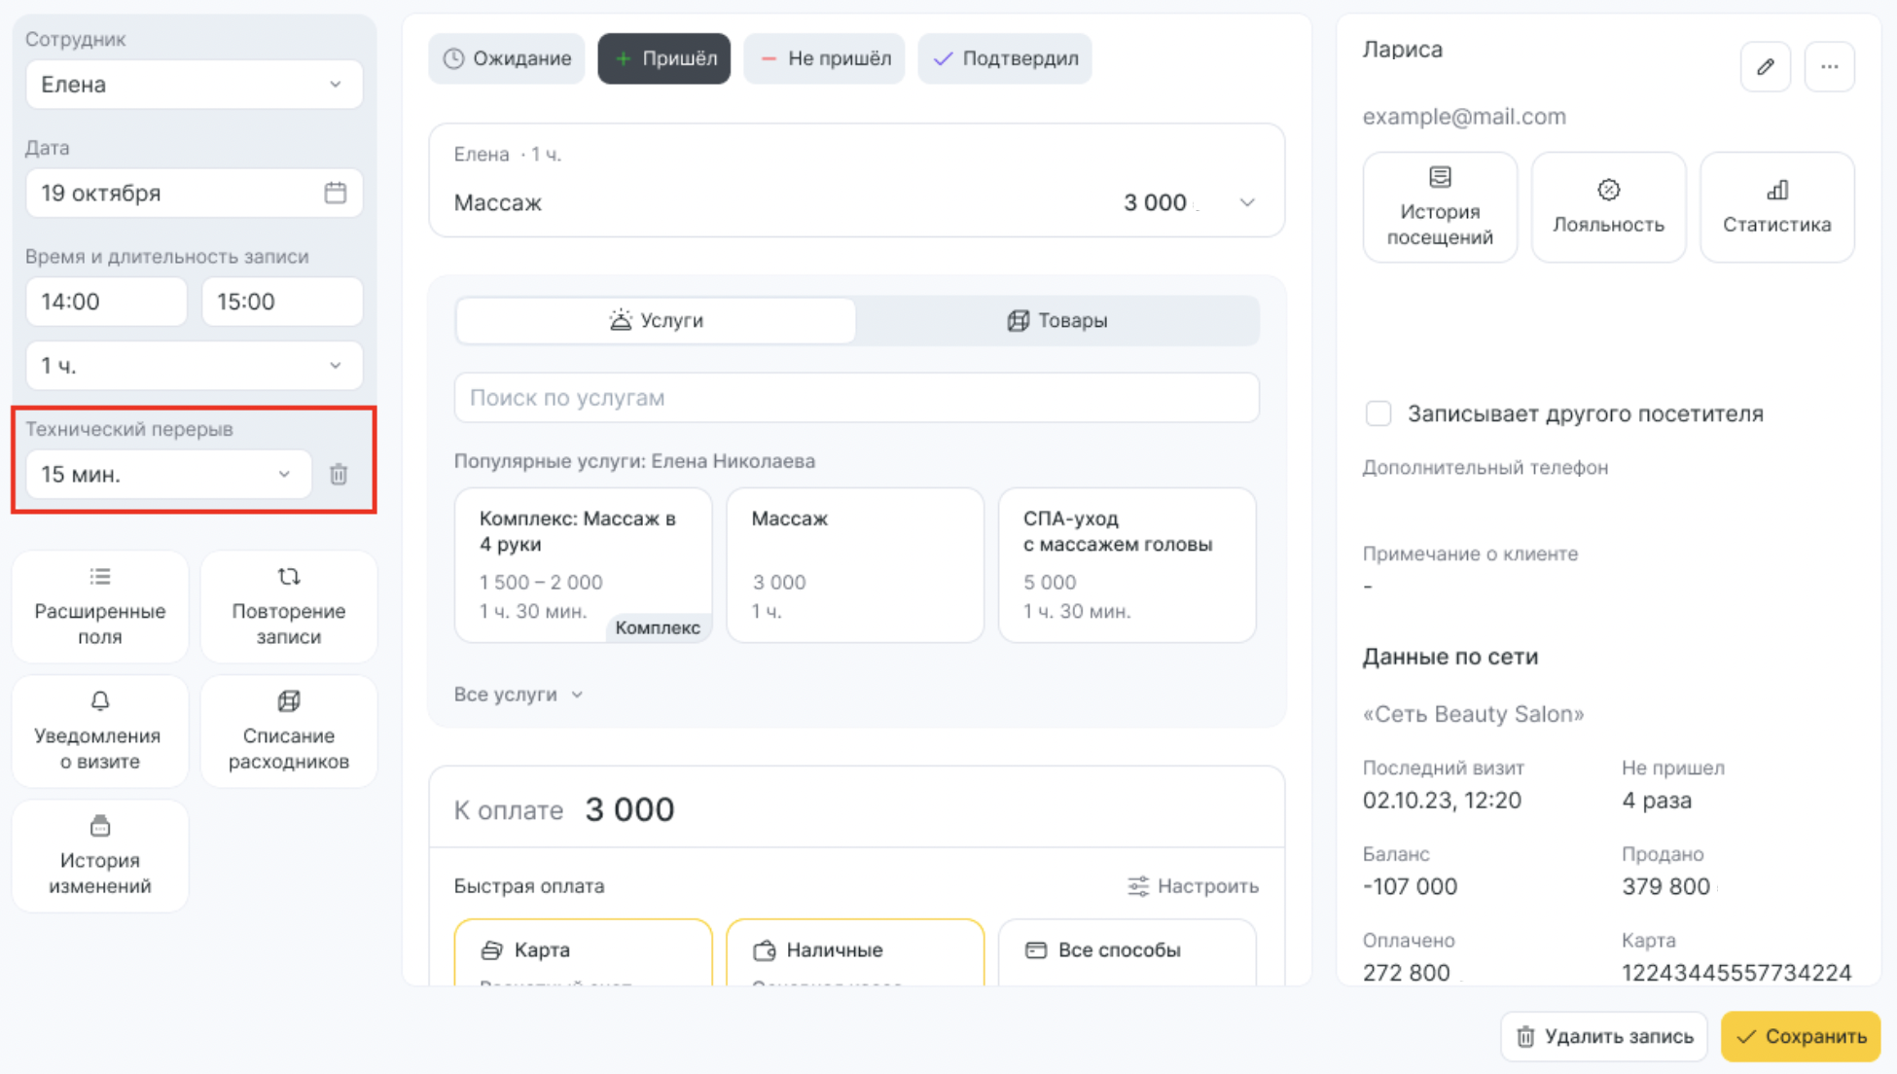Select the Услуги tab
Viewport: 1897px width, 1074px height.
pyautogui.click(x=656, y=321)
